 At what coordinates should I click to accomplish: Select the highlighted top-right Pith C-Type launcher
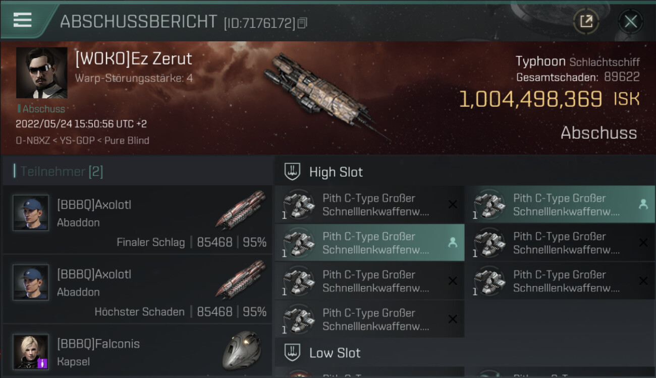tap(560, 205)
